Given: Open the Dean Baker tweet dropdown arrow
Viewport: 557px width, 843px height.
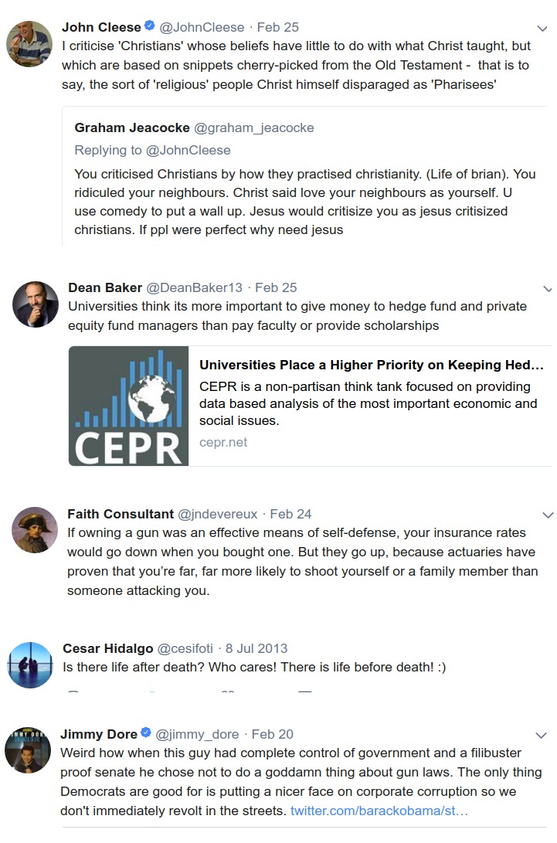Looking at the screenshot, I should click(x=548, y=289).
